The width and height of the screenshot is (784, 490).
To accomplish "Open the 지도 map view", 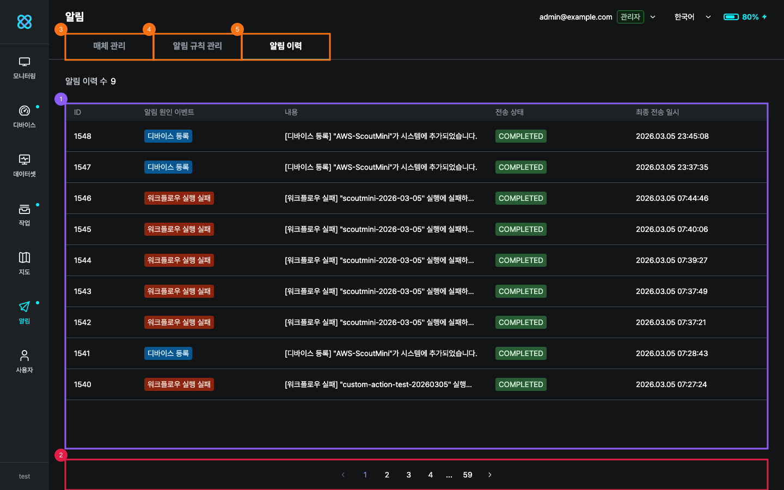I will (24, 264).
